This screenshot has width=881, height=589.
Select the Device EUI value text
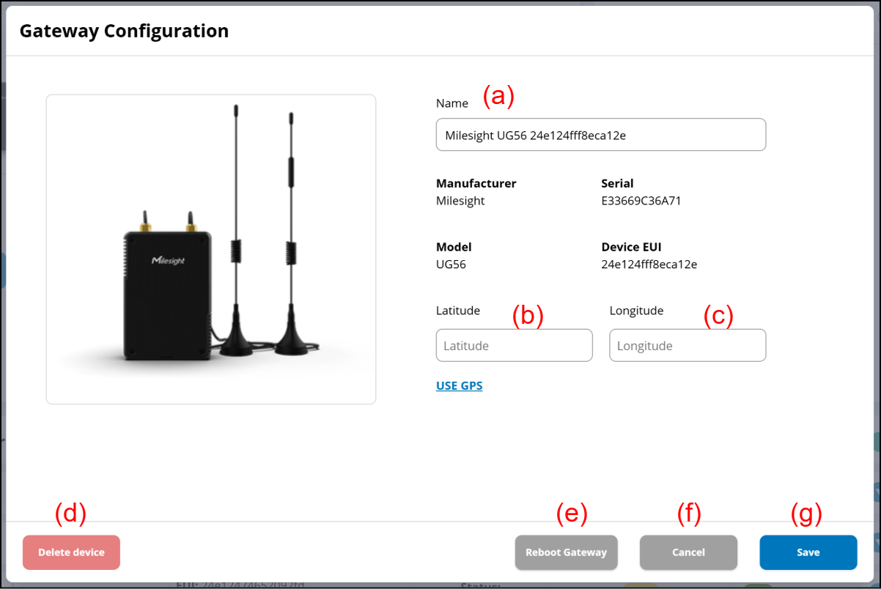click(x=649, y=264)
